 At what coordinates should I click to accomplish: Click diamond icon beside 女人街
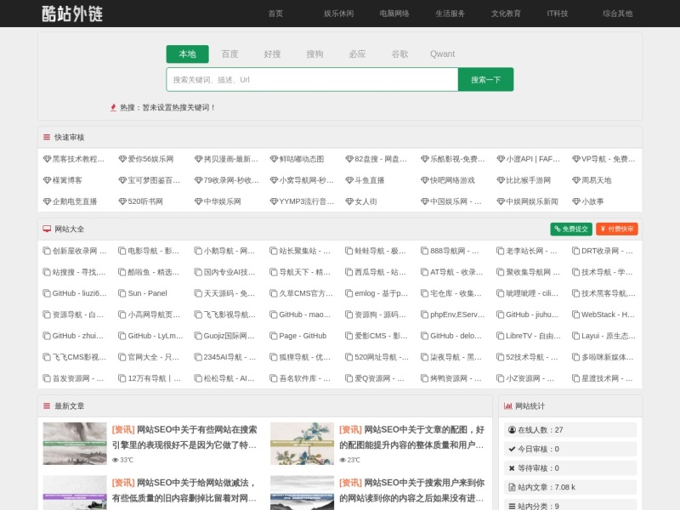[349, 201]
